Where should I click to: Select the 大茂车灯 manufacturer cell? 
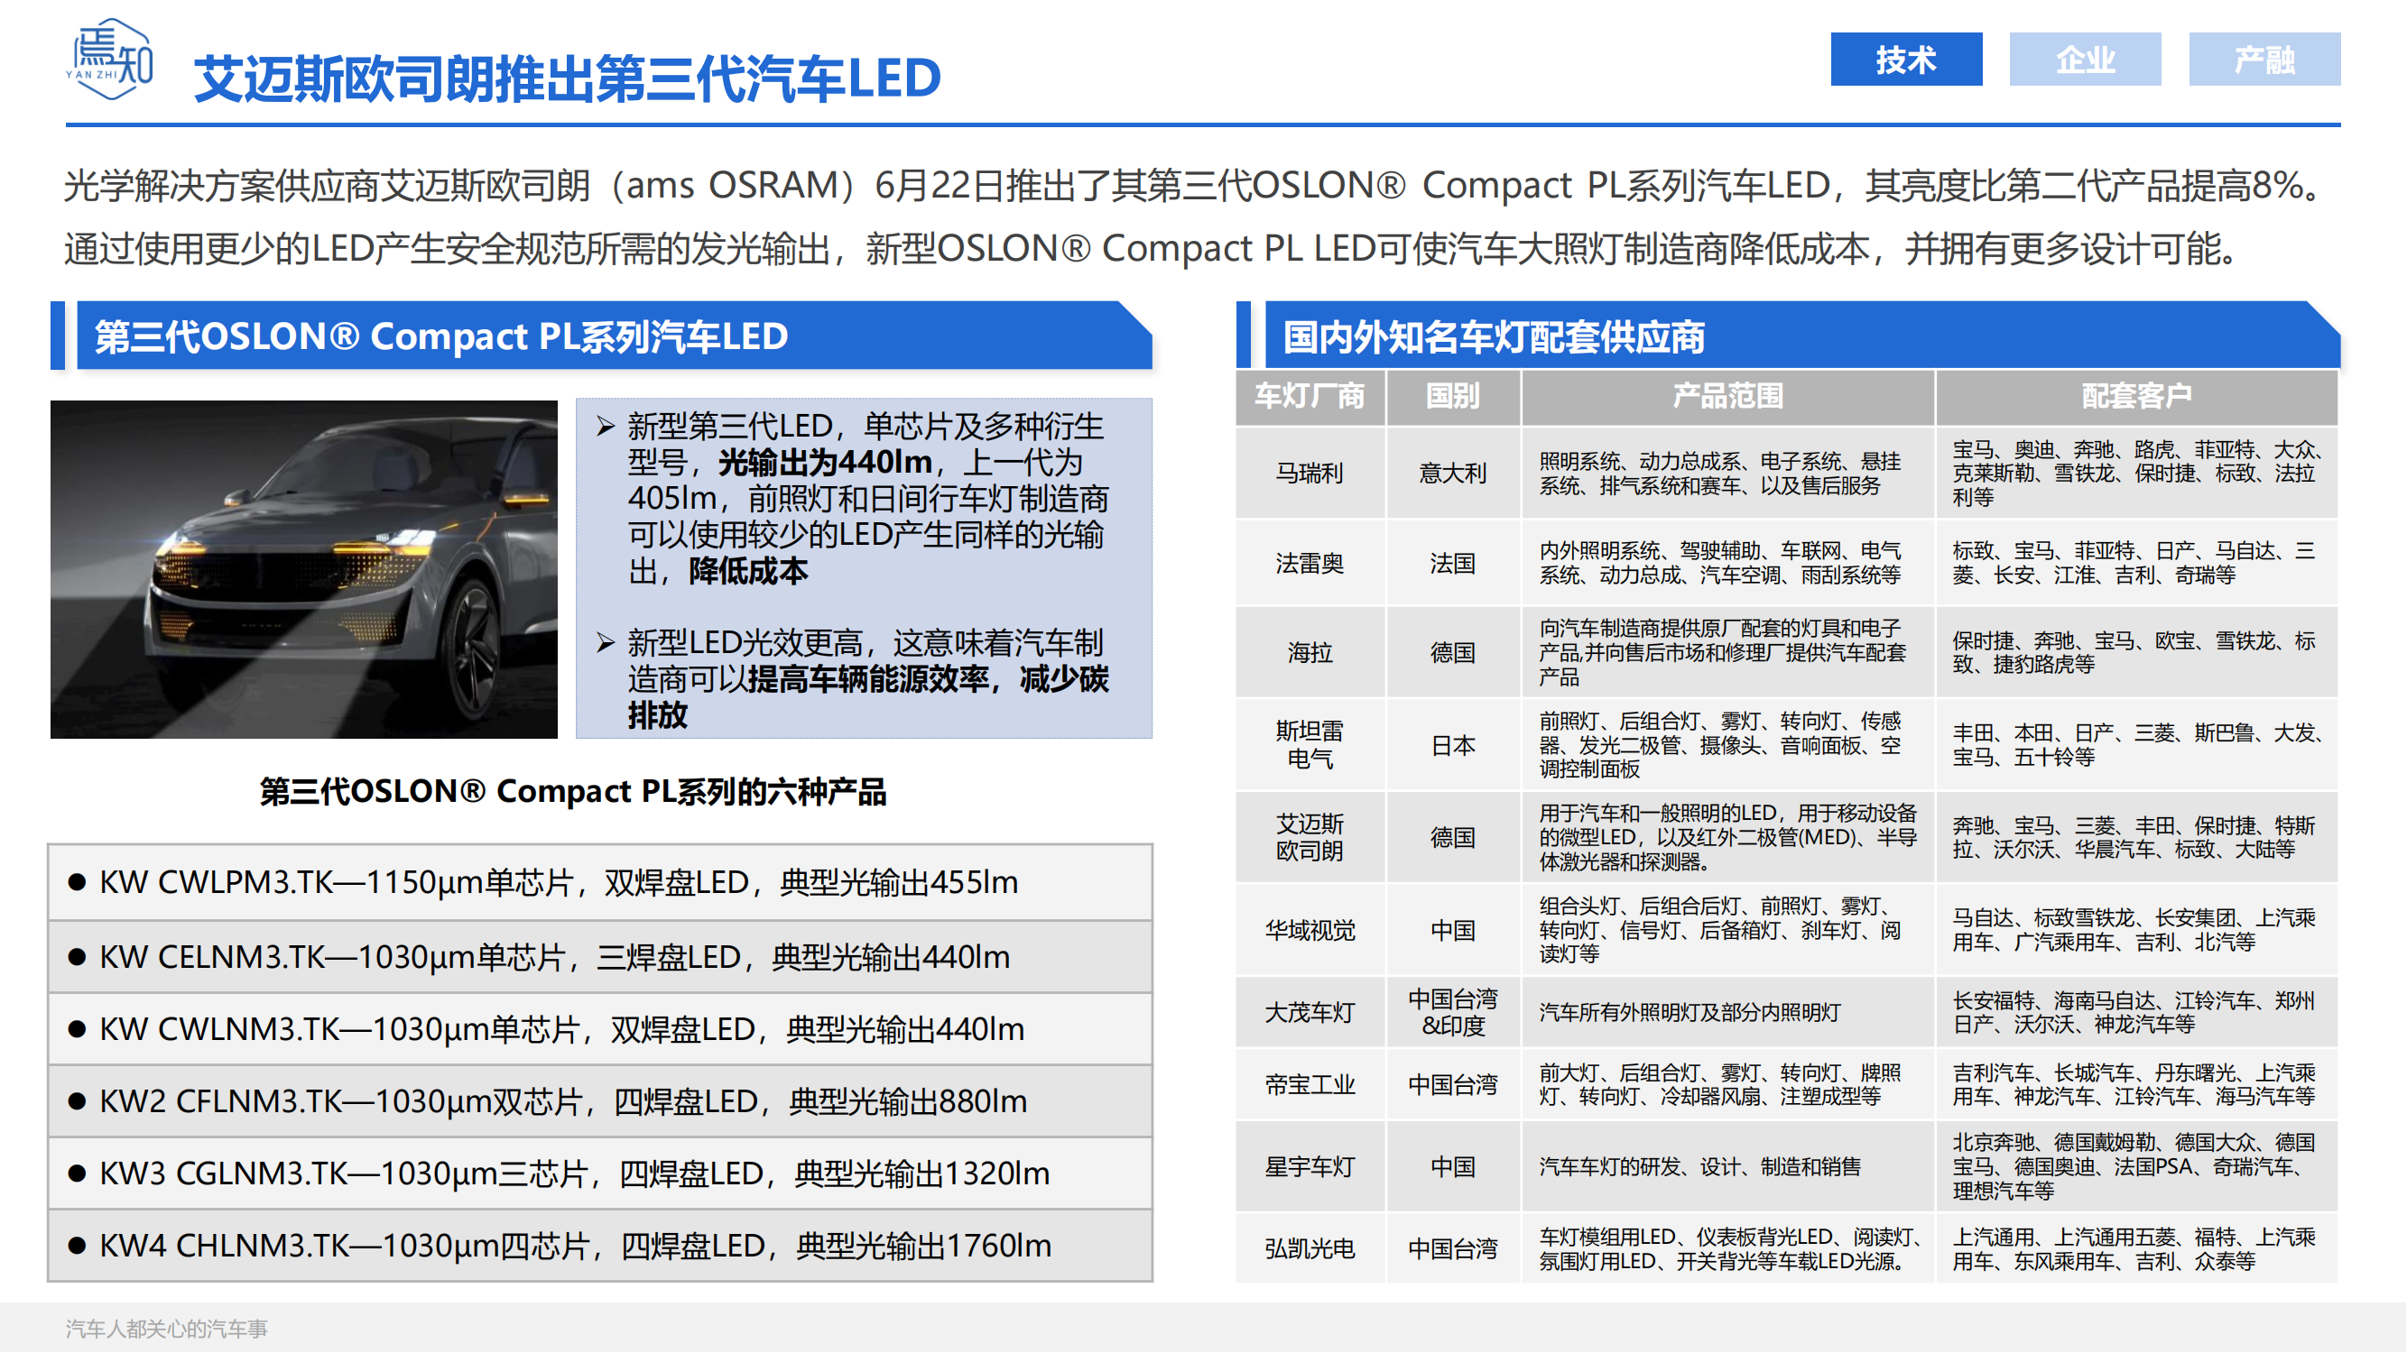tap(1310, 1012)
